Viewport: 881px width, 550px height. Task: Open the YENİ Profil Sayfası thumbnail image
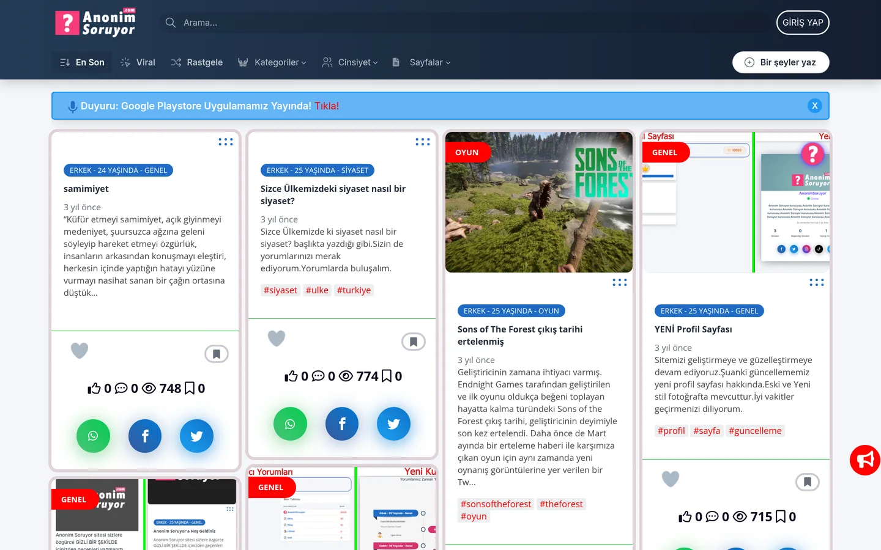736,202
